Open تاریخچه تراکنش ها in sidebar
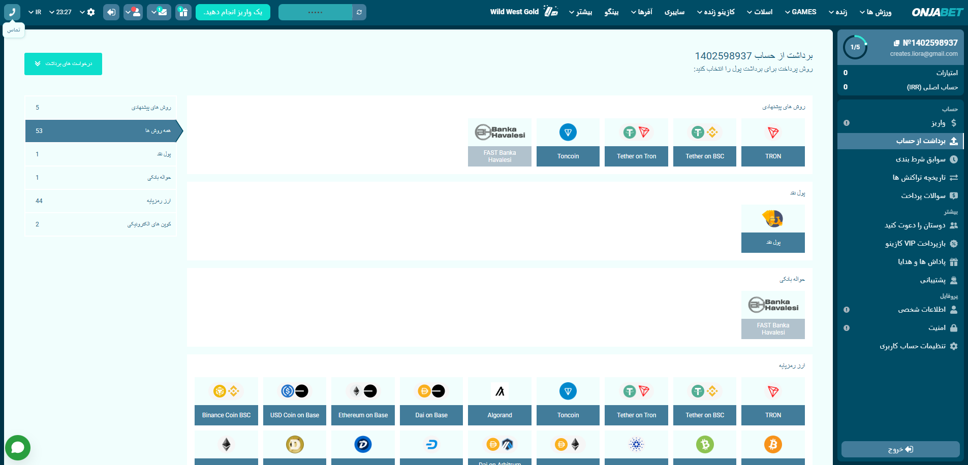968x465 pixels. pyautogui.click(x=919, y=178)
